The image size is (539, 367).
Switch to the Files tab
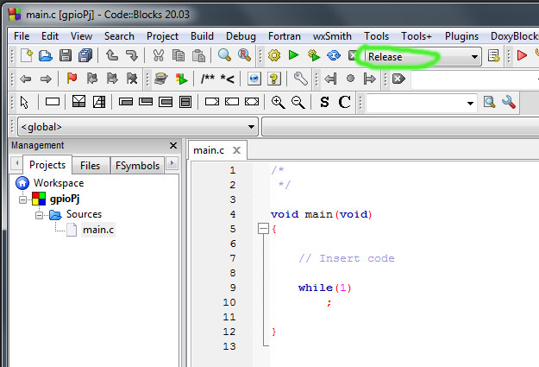tap(90, 166)
